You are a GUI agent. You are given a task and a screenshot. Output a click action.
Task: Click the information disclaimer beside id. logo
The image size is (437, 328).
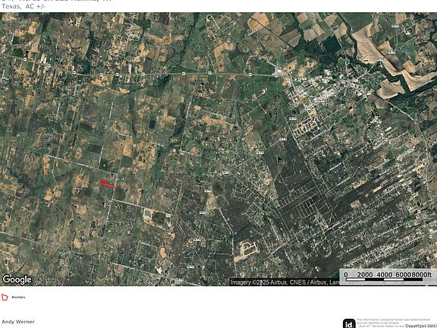click(394, 323)
